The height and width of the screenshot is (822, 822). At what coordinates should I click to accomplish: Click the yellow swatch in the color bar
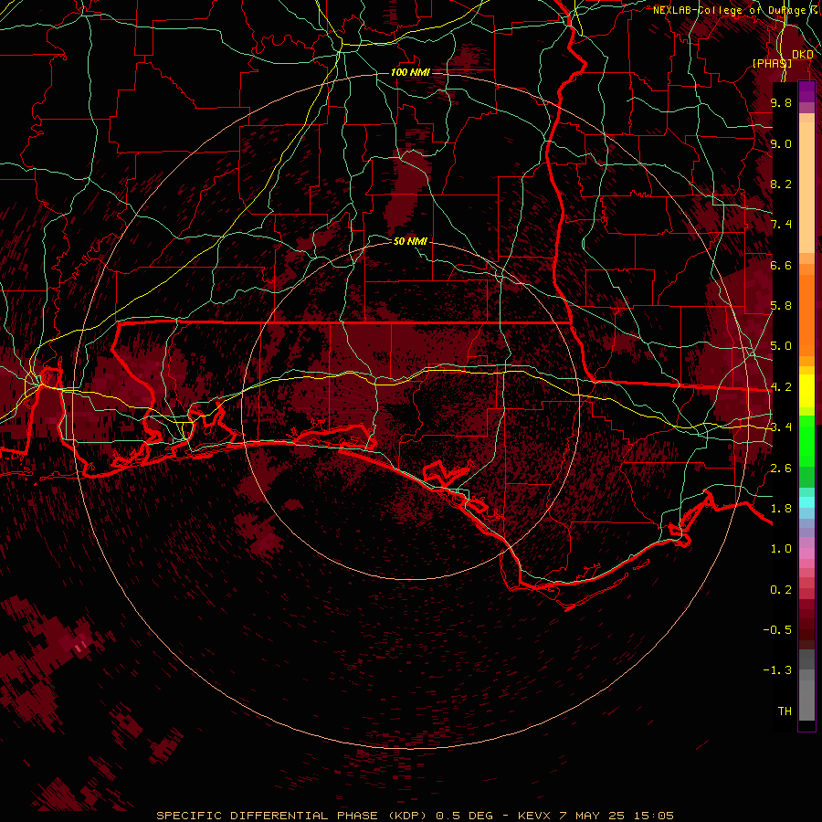click(x=806, y=391)
